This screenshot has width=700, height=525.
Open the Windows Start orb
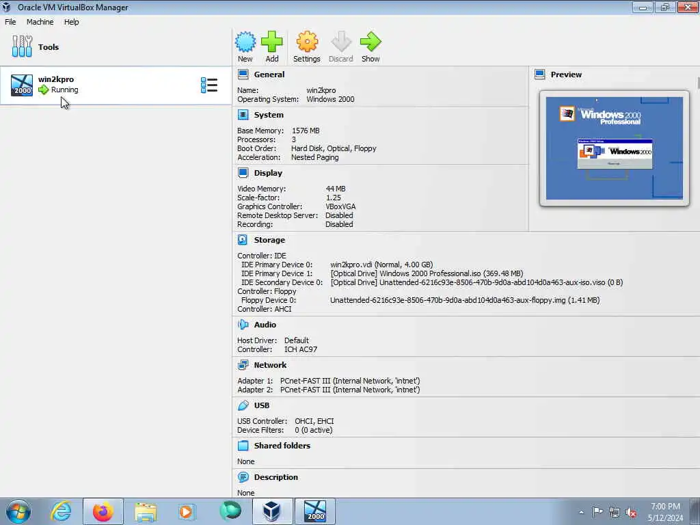(x=18, y=511)
